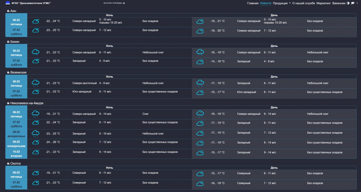
Task: Click the Дальневосточное УГМС logo icon
Action: [x=8, y=3]
